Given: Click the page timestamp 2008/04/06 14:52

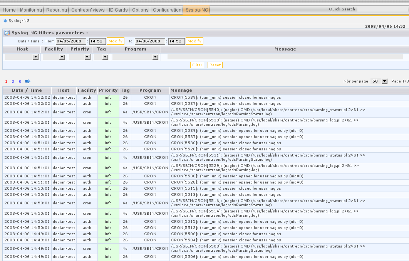Looking at the screenshot, I should pos(385,26).
